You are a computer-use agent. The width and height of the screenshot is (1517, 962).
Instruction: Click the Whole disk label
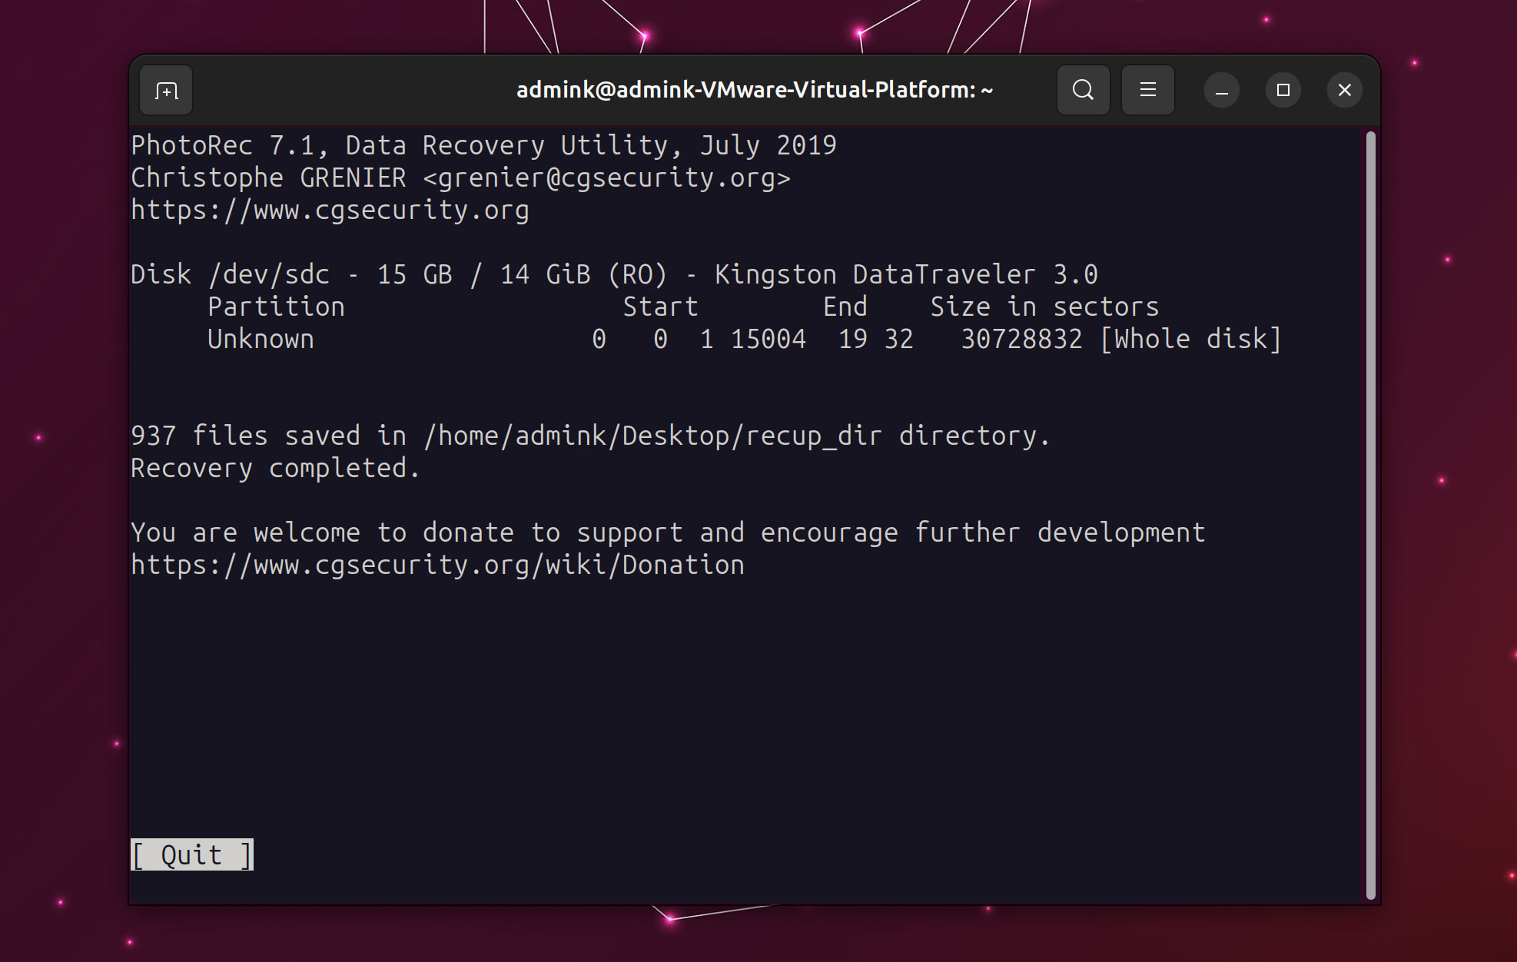click(1190, 339)
